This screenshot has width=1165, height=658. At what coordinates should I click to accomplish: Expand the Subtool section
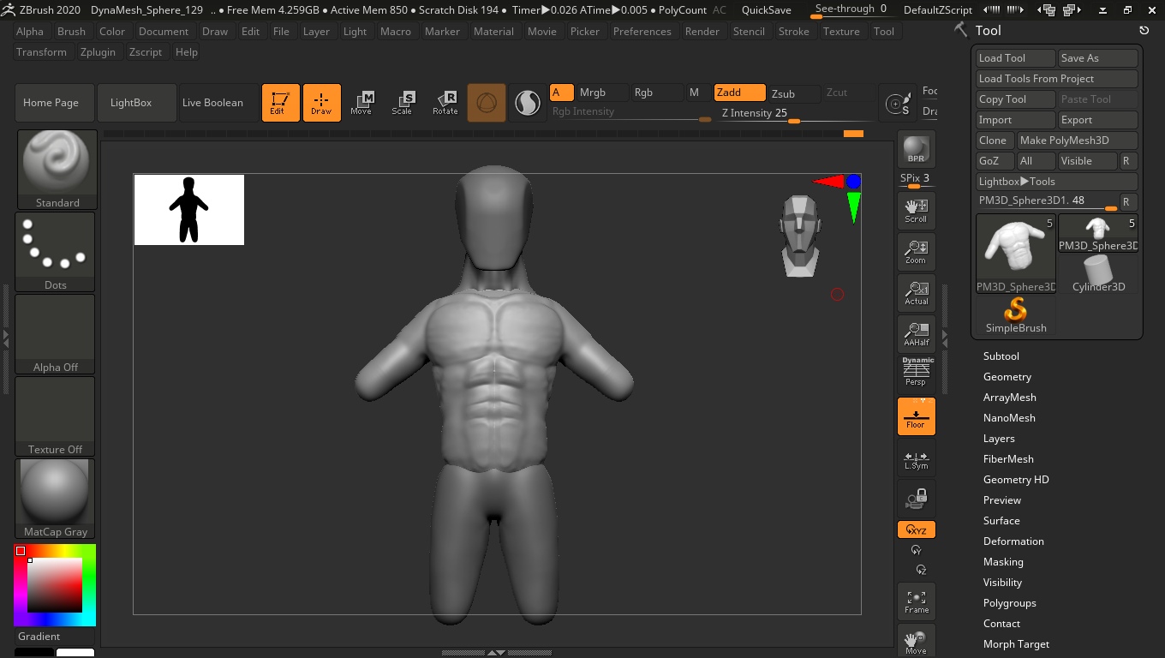[x=1001, y=356]
